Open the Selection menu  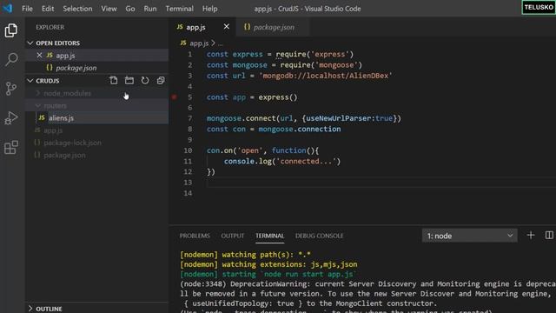77,9
